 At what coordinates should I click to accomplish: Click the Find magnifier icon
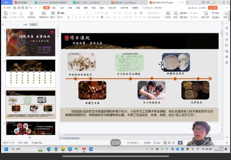[x=213, y=13]
